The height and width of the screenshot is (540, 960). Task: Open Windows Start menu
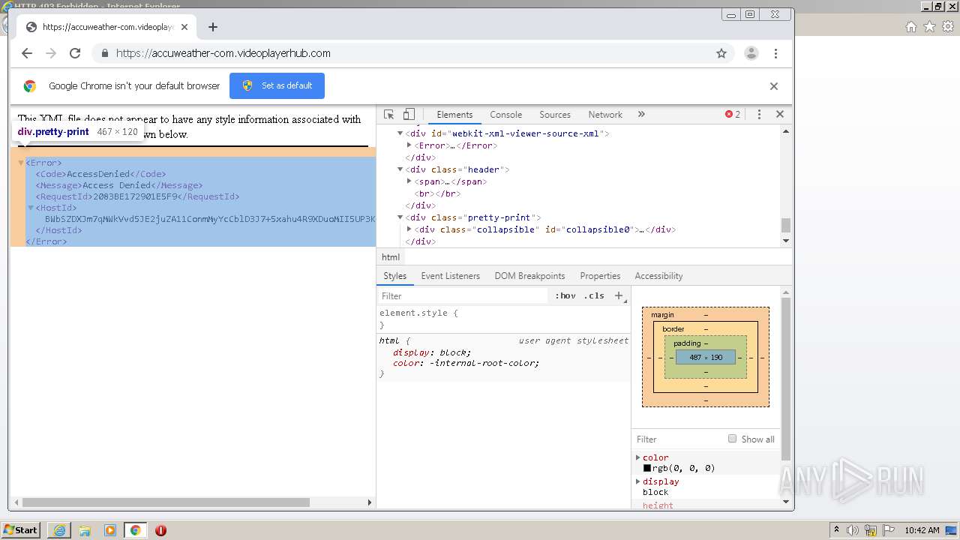[20, 530]
